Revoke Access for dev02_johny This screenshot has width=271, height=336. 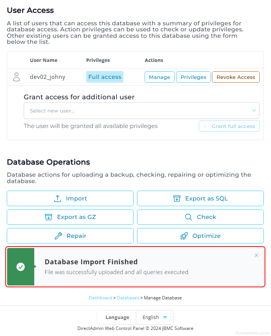236,77
